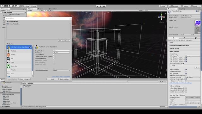
Task: Switch to the Scene tab
Action: click(32, 9)
